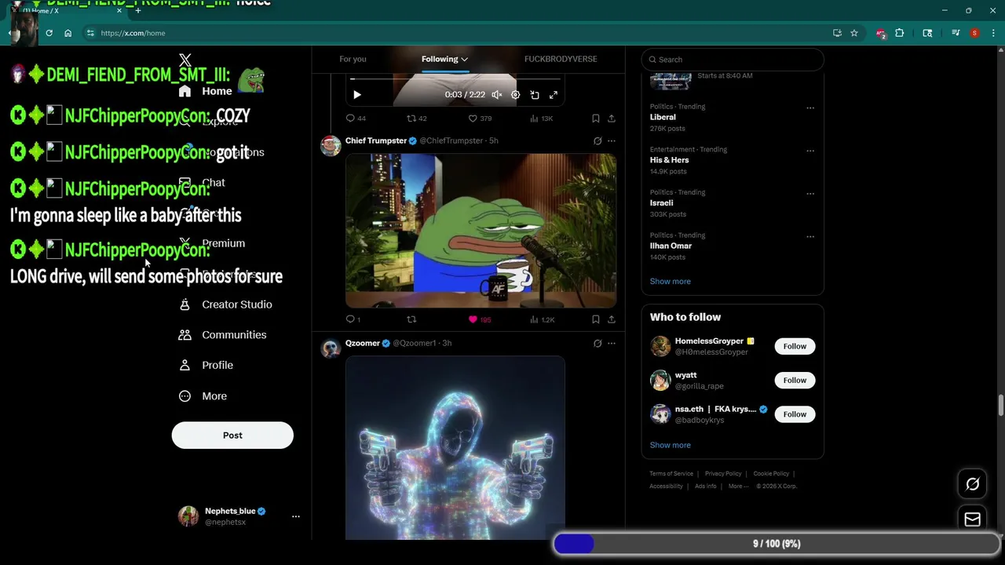Viewport: 1005px width, 565px height.
Task: Open more options for Liberal trend
Action: pos(810,108)
